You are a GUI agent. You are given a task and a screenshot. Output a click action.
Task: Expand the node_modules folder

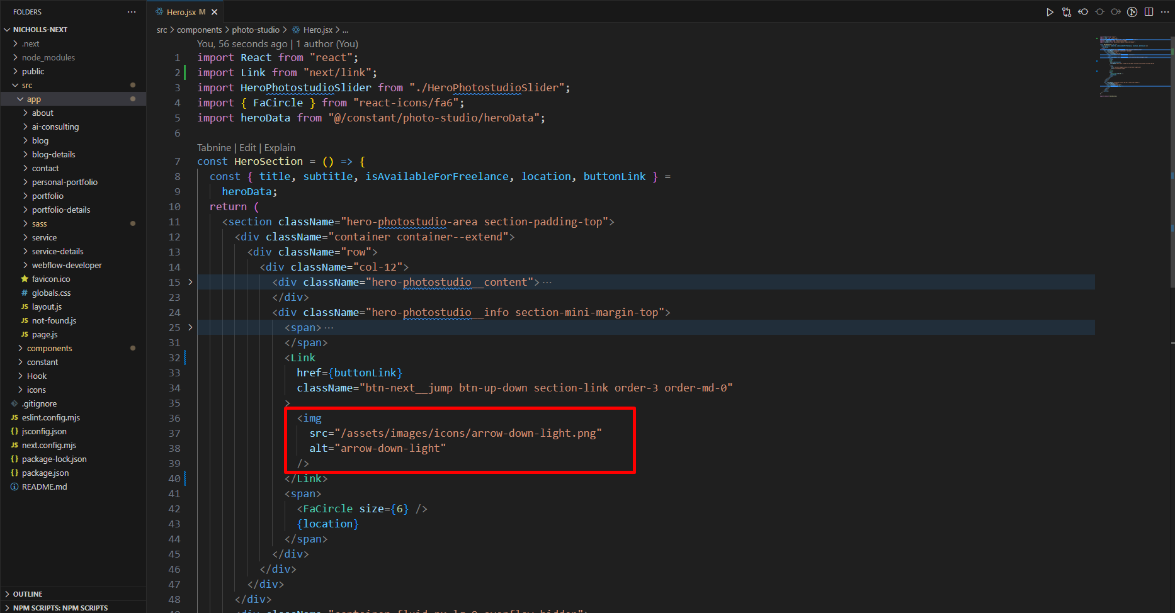click(x=48, y=57)
